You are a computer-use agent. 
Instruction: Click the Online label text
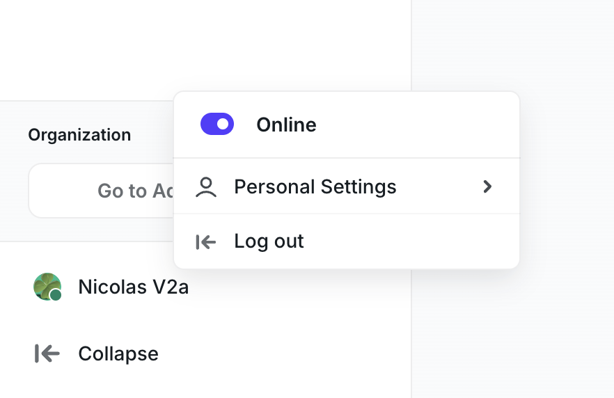point(286,125)
